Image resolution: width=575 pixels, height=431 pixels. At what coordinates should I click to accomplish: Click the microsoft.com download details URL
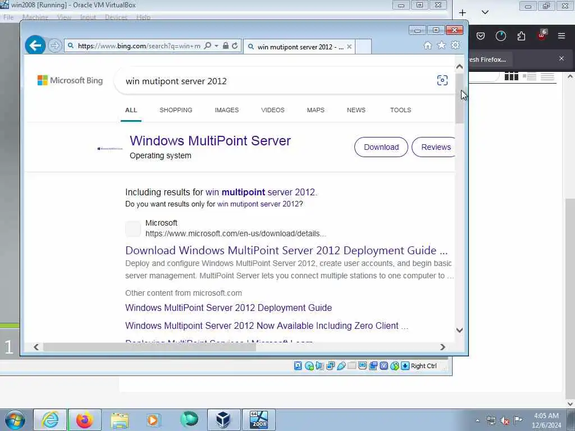235,233
